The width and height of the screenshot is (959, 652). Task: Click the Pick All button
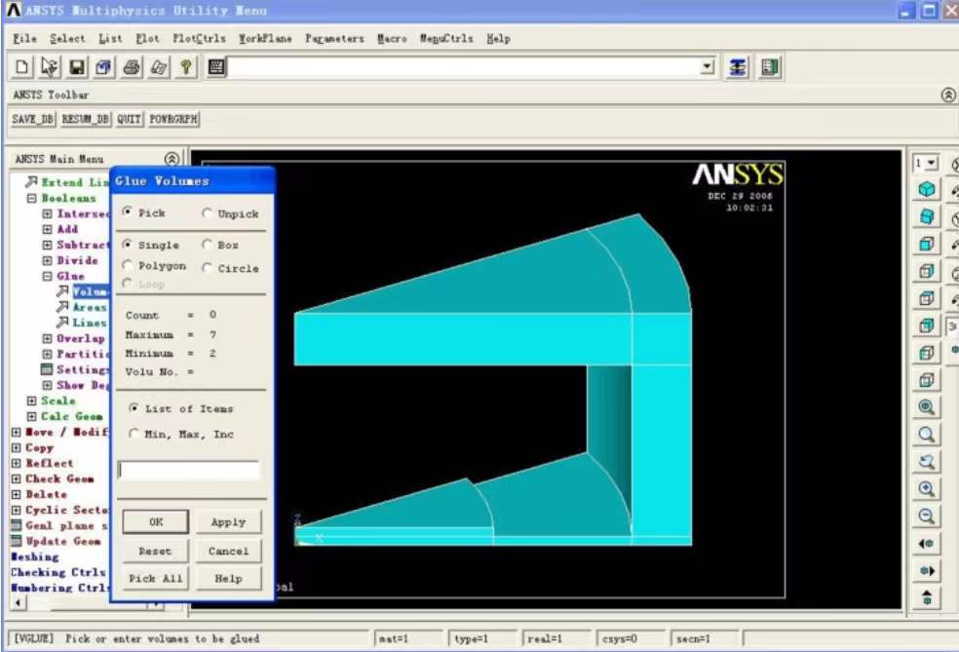tap(155, 579)
